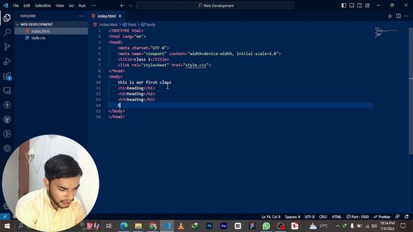Go back with the navigation arrow
Image resolution: width=413 pixels, height=232 pixels.
pyautogui.click(x=122, y=6)
